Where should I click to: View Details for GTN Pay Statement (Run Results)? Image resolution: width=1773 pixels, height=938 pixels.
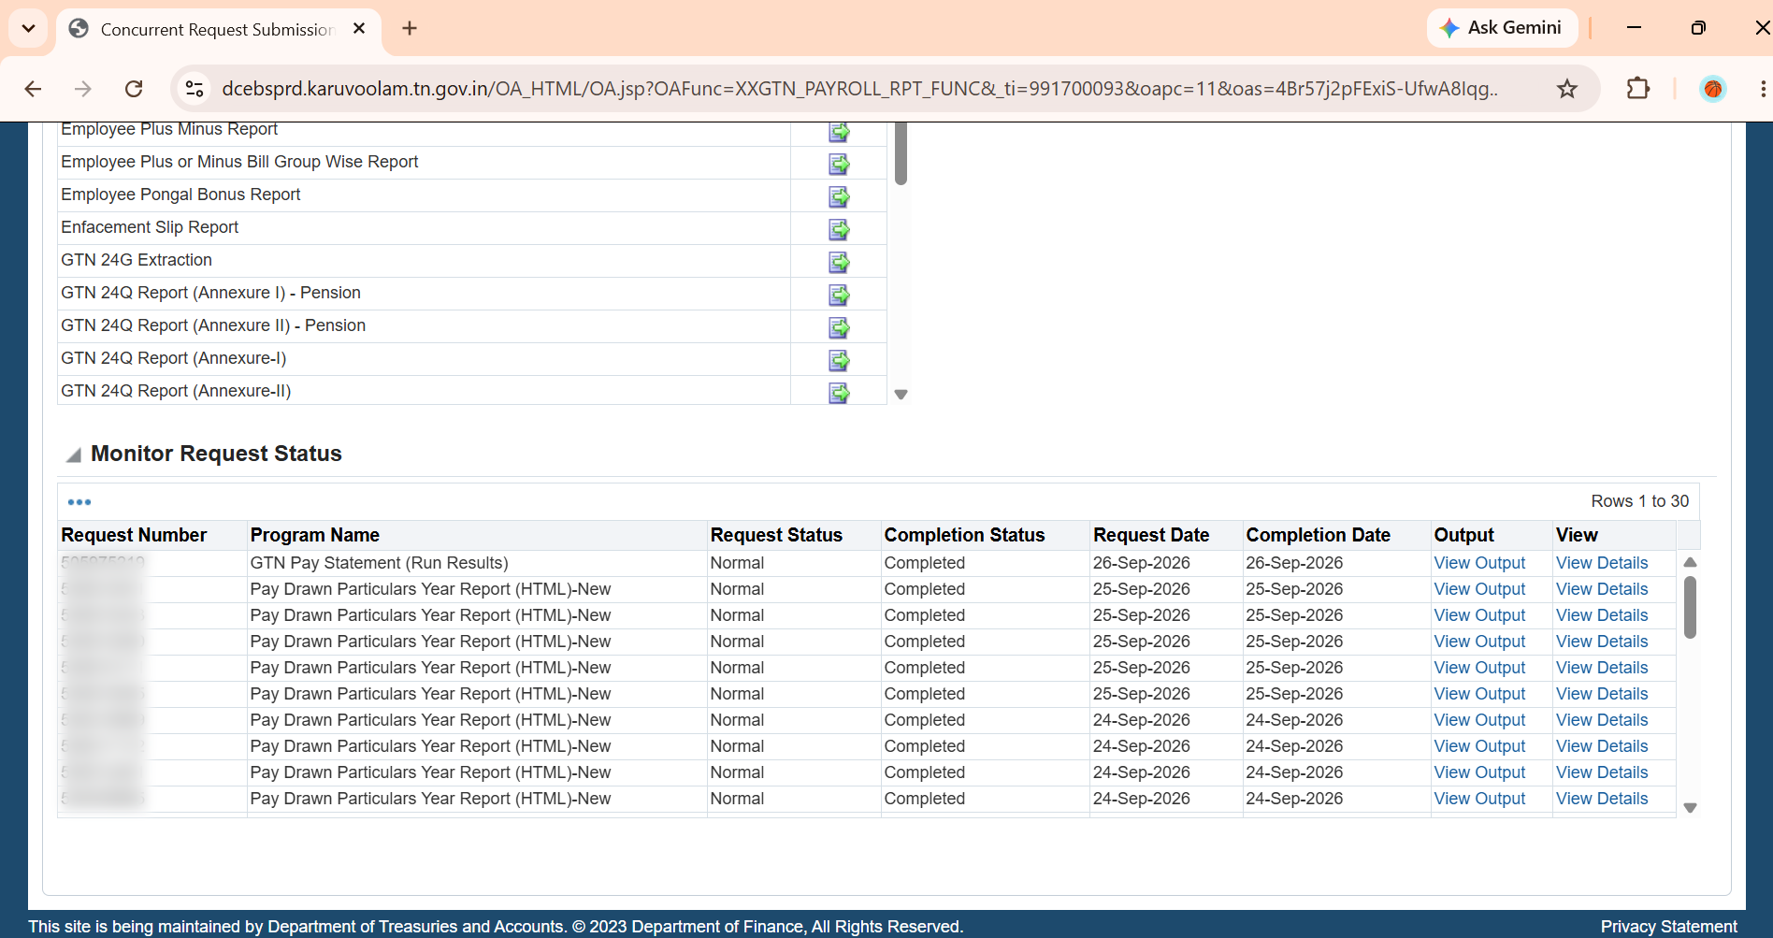point(1602,563)
